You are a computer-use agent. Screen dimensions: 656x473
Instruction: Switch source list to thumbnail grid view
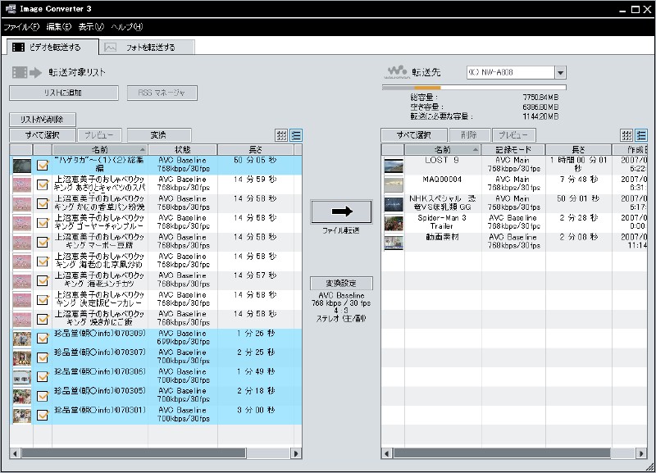tap(282, 135)
